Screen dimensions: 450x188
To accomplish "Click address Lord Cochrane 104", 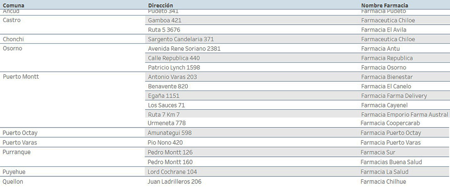I will 172,172.
